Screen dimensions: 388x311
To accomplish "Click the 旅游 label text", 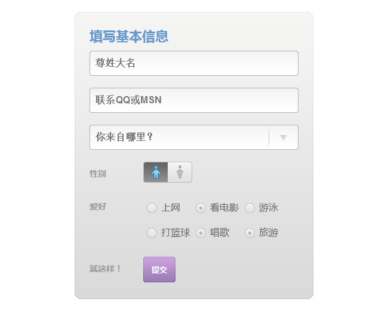I will (x=269, y=233).
